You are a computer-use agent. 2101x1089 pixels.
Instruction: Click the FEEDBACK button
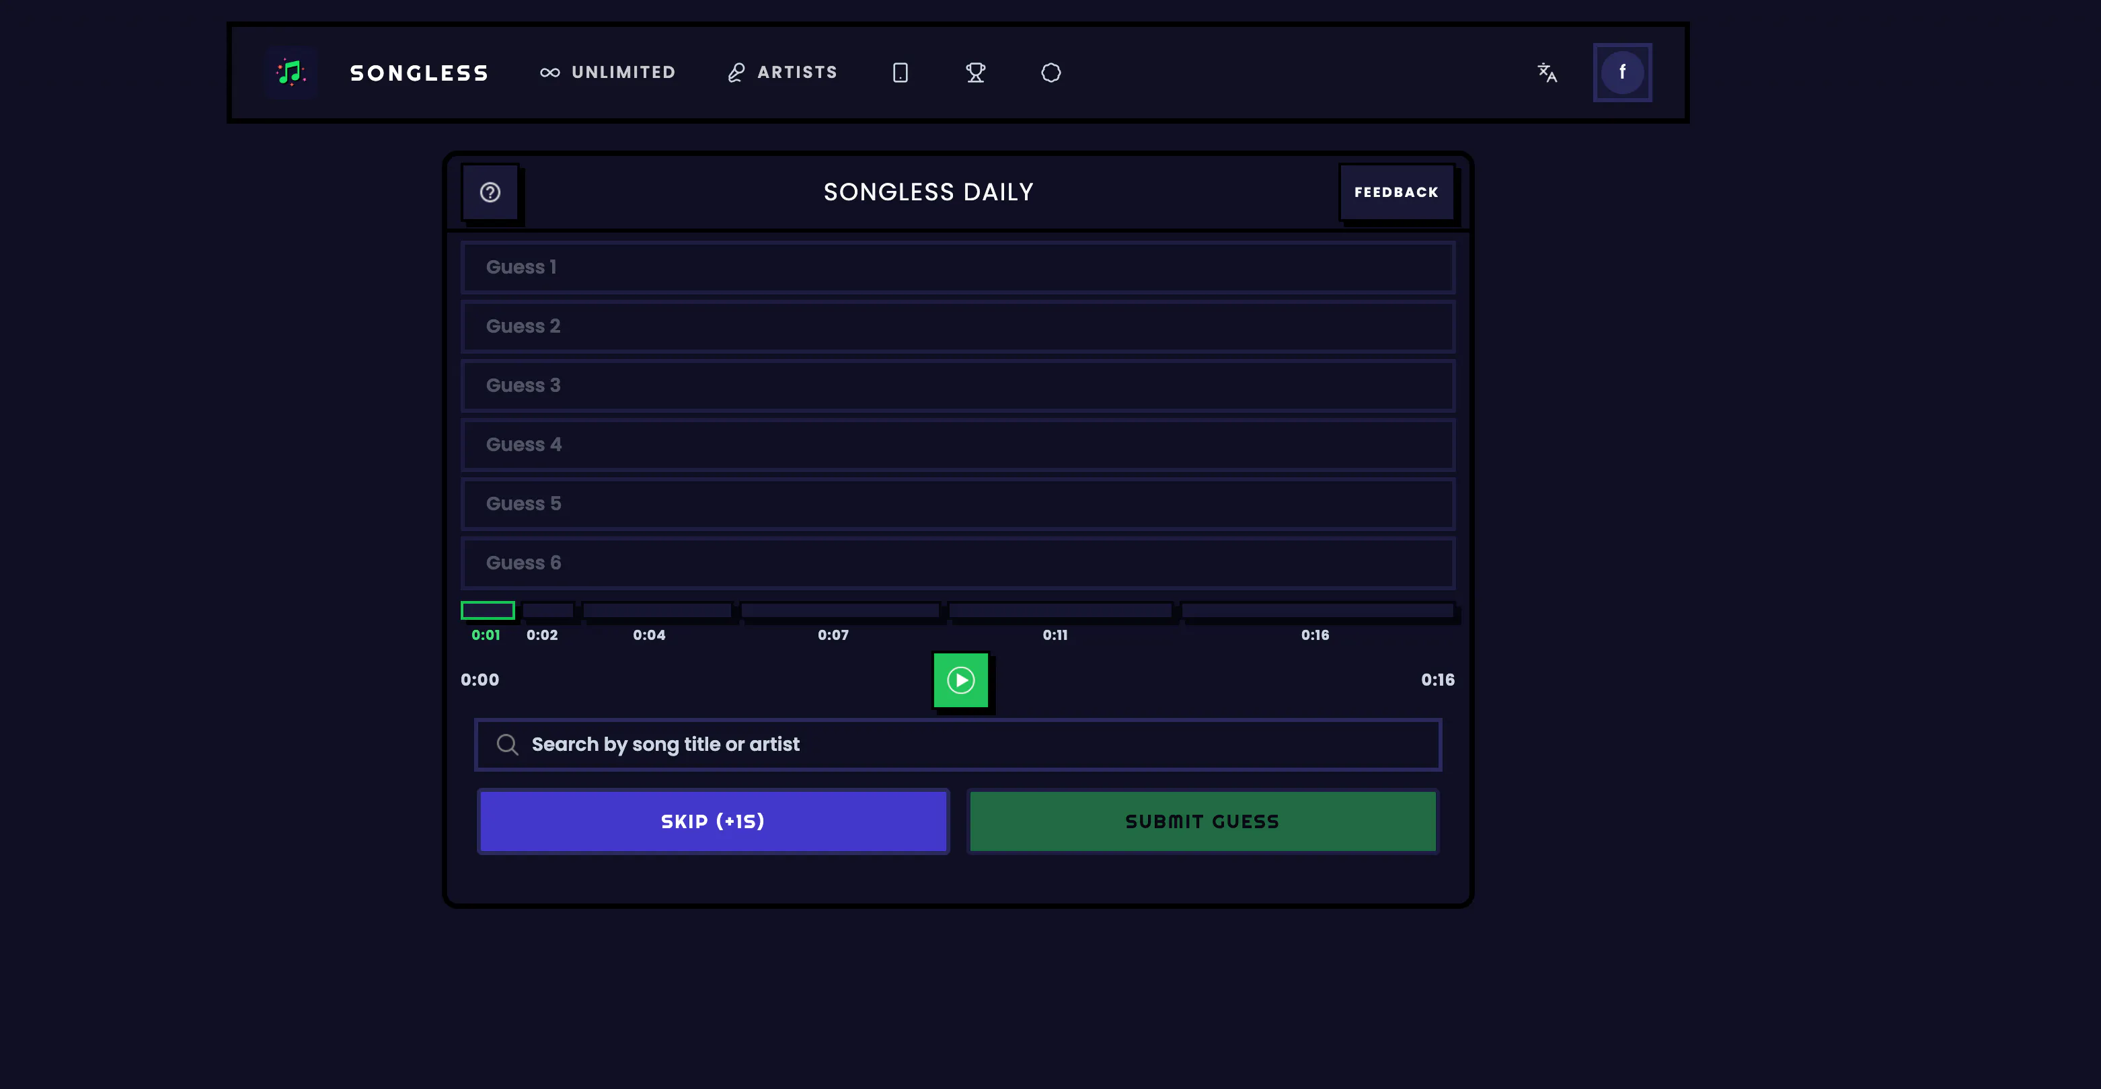(1396, 192)
